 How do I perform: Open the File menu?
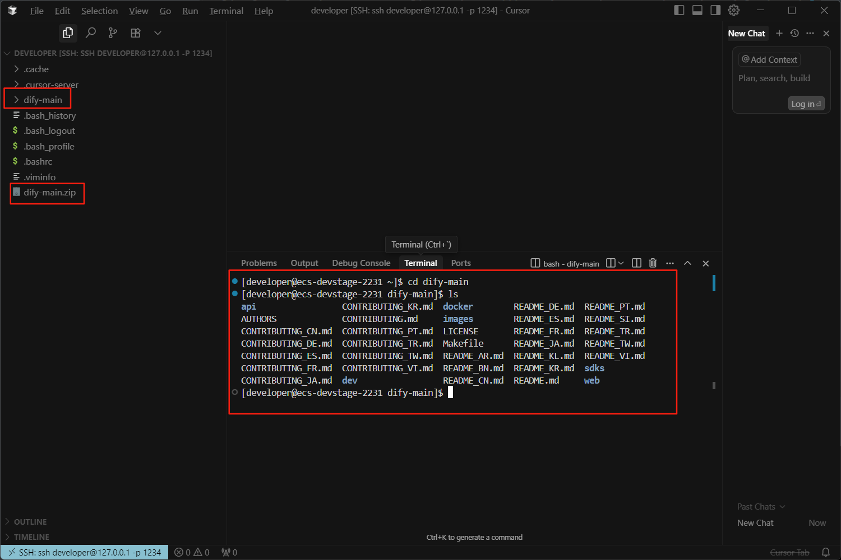coord(37,11)
